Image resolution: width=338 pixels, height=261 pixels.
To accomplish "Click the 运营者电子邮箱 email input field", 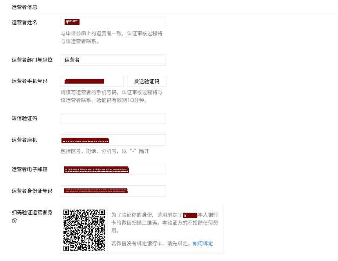I will coord(113,169).
